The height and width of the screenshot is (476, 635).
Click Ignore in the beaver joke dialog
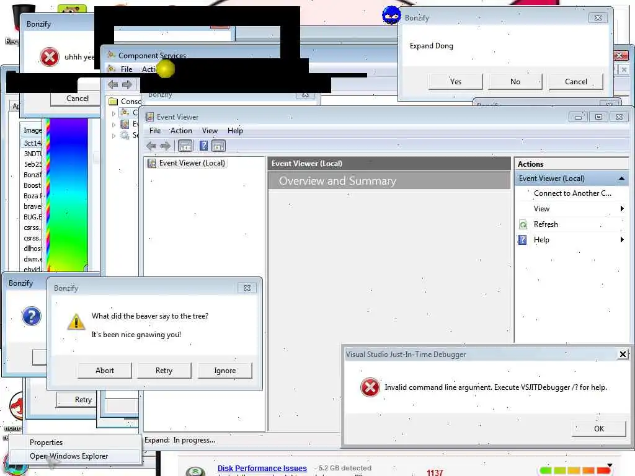coord(224,371)
